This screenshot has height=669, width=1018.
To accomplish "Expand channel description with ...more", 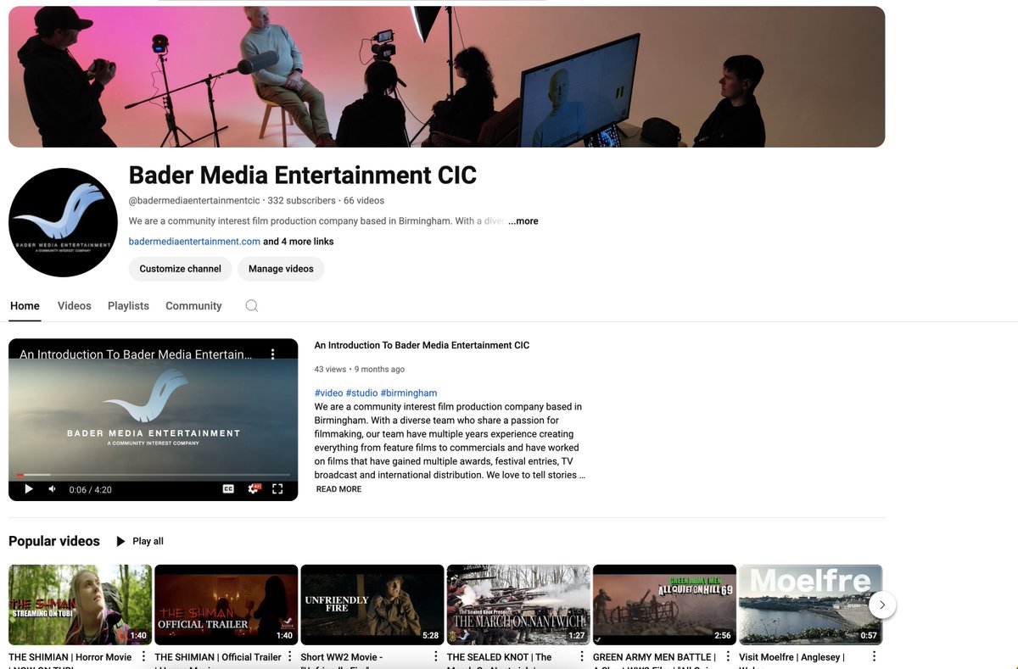I will [x=523, y=221].
